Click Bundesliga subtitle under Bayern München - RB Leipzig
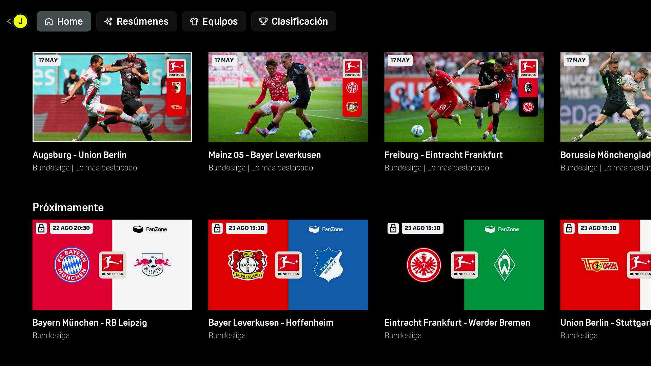Screen dimensions: 651x366 click(x=51, y=335)
